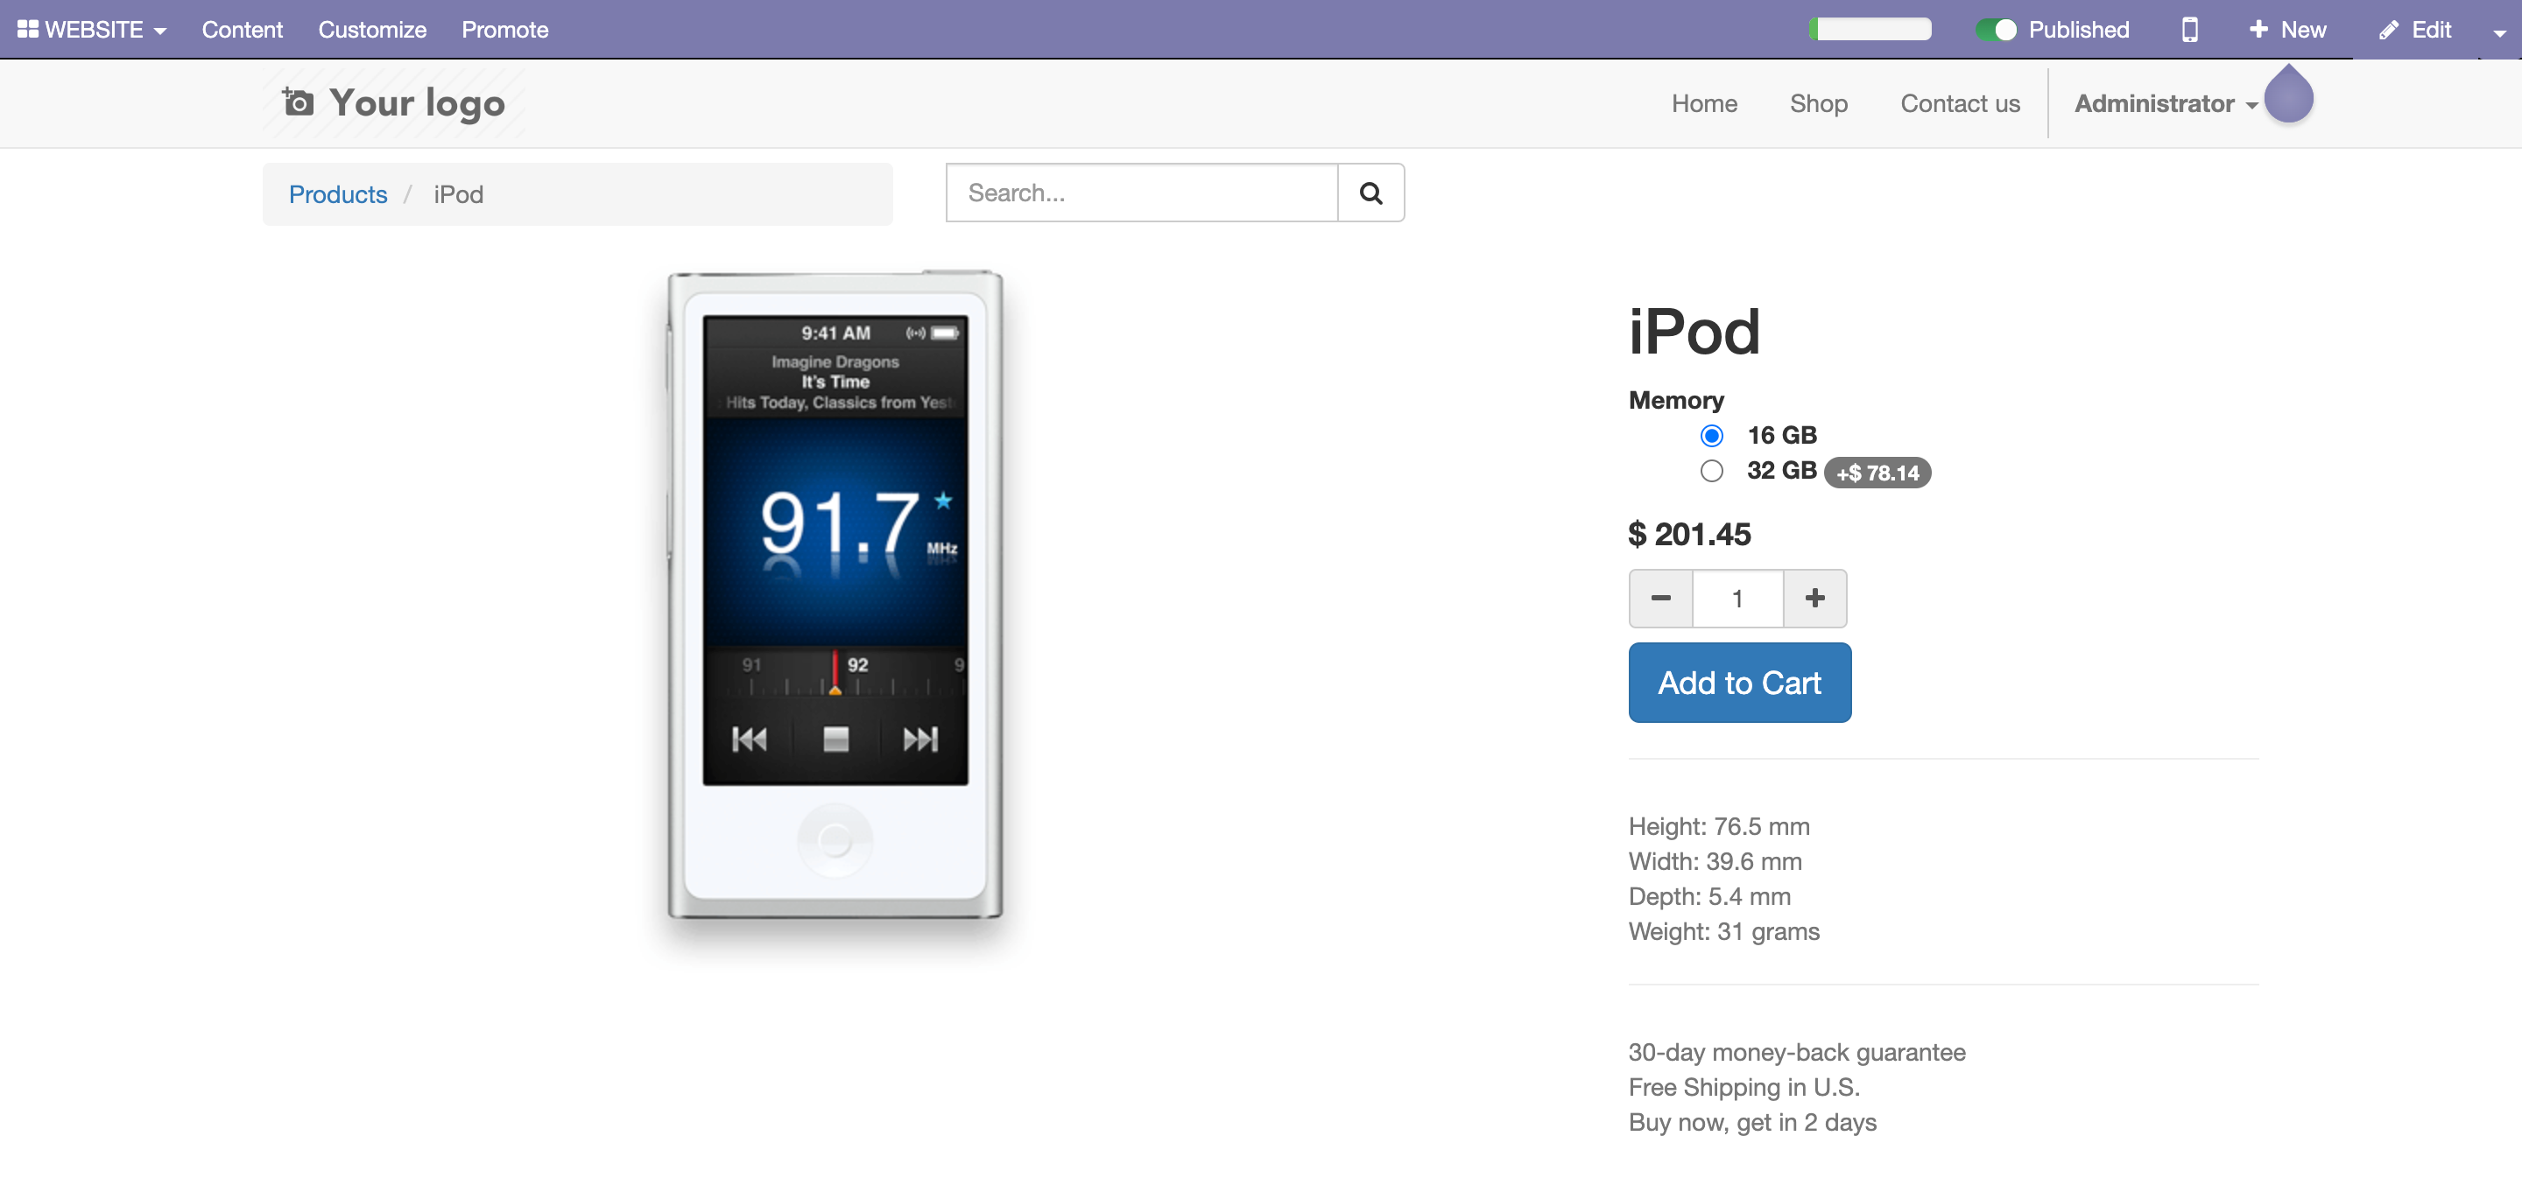
Task: Click the website optimization progress bar
Action: pyautogui.click(x=1870, y=30)
